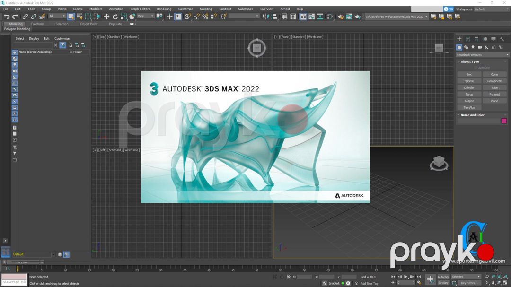
Task: Select the Select and Place tool
Action: [x=132, y=17]
